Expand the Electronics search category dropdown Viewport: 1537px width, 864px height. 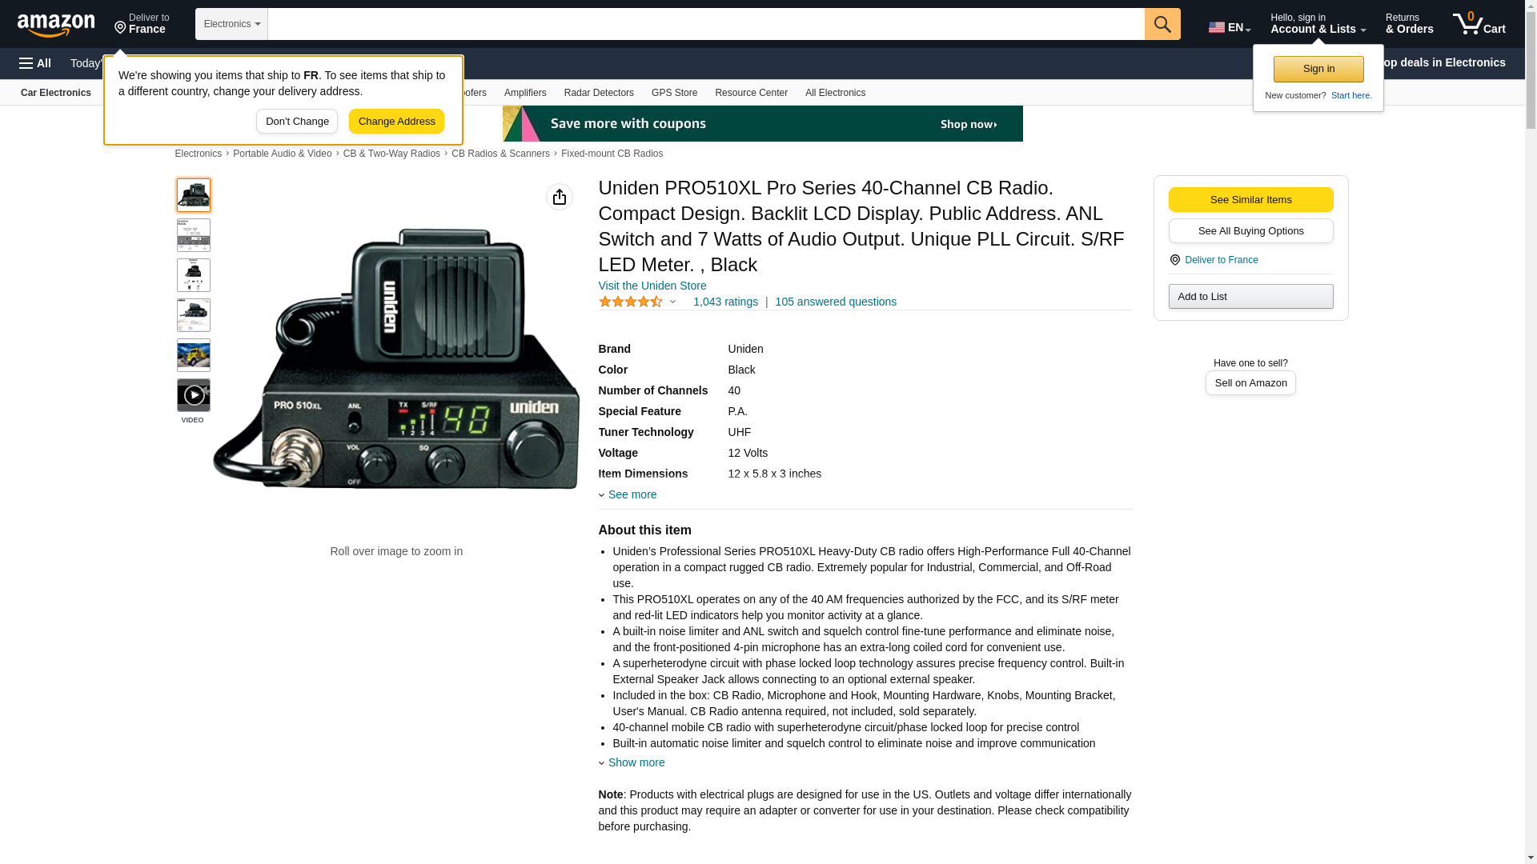[231, 24]
